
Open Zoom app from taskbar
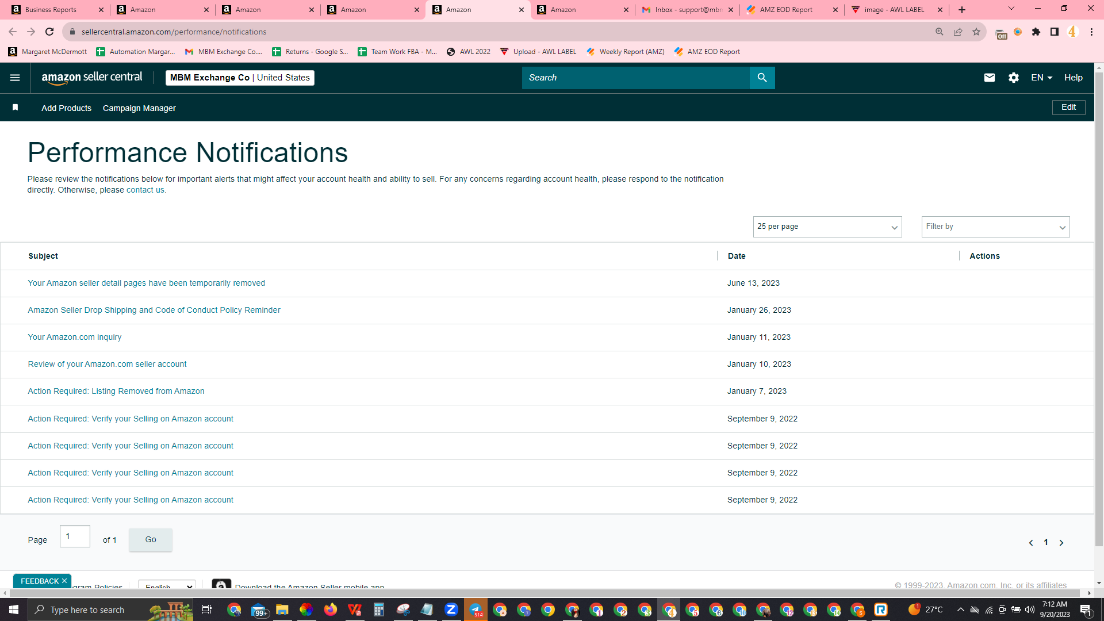pyautogui.click(x=451, y=609)
